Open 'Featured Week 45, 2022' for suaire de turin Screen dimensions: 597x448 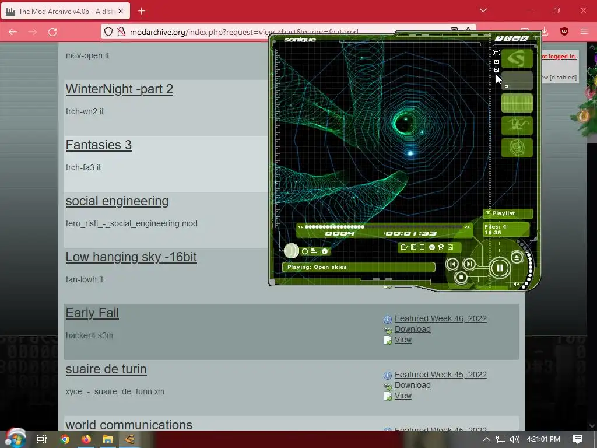coord(441,374)
